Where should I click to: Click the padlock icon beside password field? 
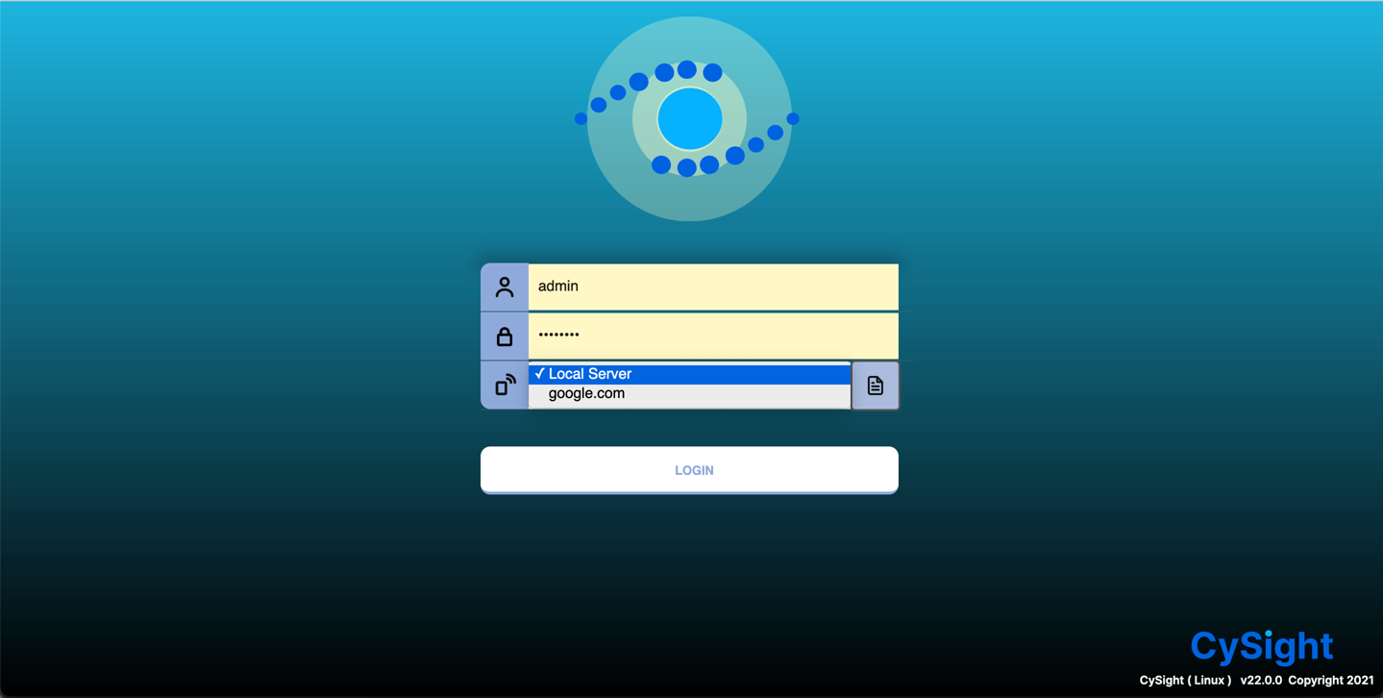(x=504, y=336)
